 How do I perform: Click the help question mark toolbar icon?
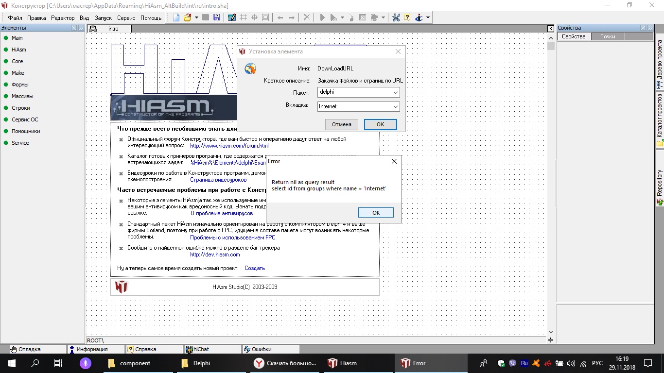(x=407, y=17)
